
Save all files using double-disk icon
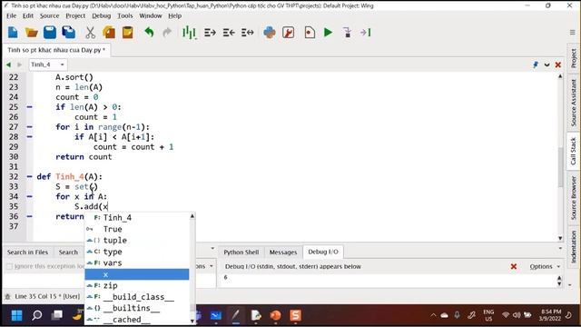(69, 33)
